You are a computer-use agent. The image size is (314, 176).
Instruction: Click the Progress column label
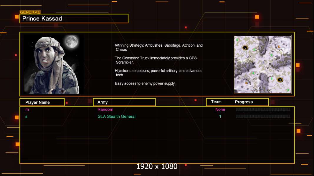point(244,102)
